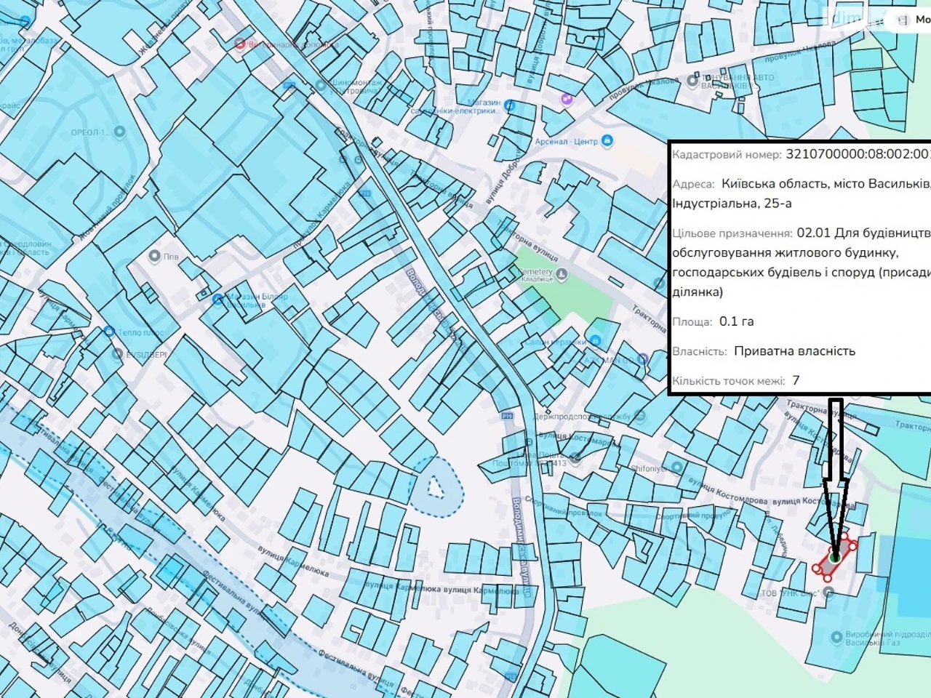The height and width of the screenshot is (698, 931).
Task: Select the Магазин сантехніки-електрики shop pin
Action: tap(510, 105)
